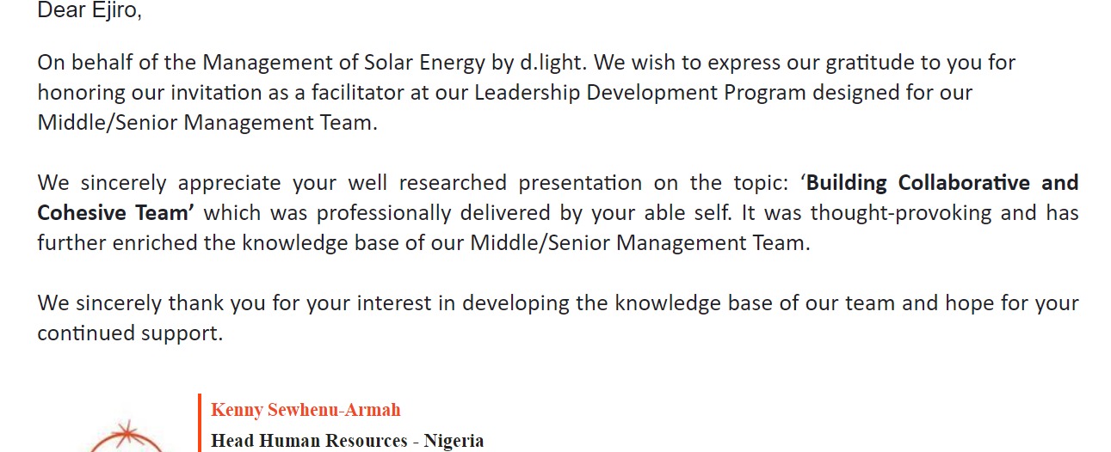
Task: Click the orange vertical signature divider bar
Action: click(200, 423)
